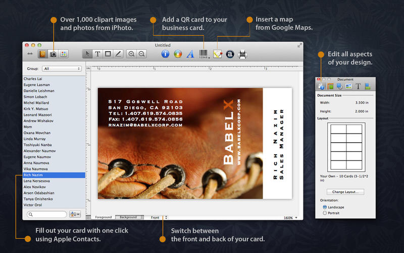Switch to the Foreground layer tab
Viewport: 404px width, 253px height.
tap(104, 218)
